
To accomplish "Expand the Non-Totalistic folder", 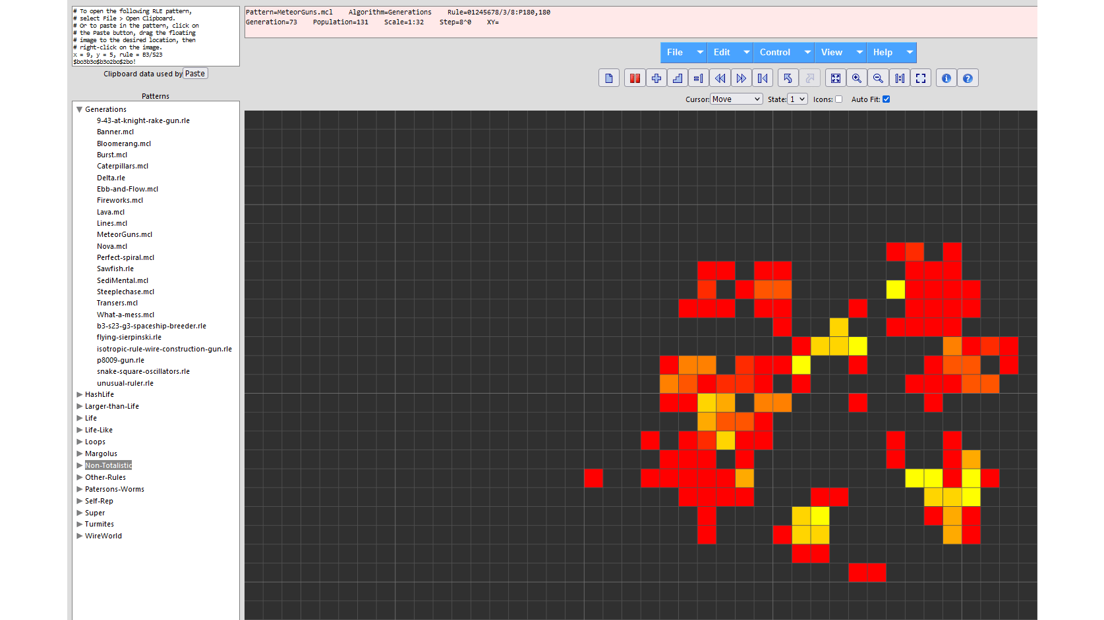I will 79,466.
